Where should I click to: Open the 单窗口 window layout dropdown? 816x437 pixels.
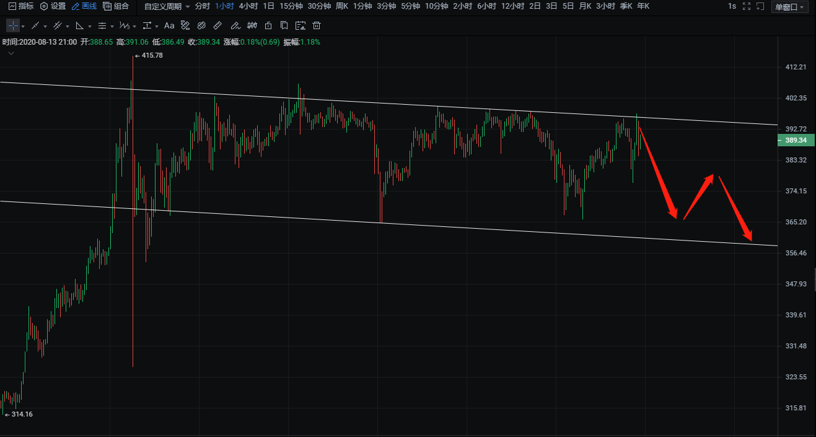coord(790,7)
